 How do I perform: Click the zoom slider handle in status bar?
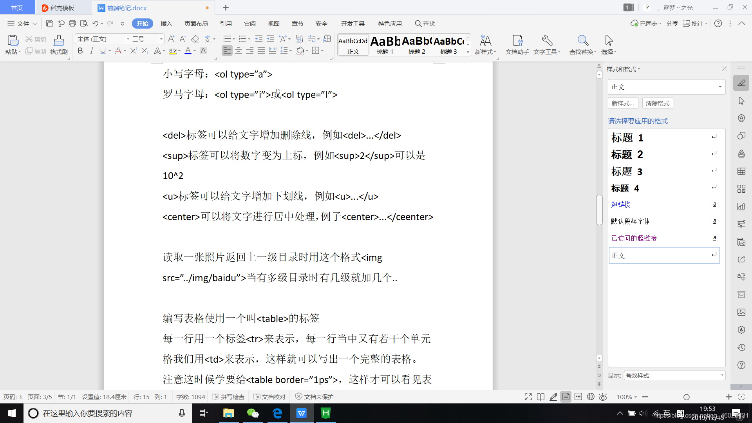(686, 397)
